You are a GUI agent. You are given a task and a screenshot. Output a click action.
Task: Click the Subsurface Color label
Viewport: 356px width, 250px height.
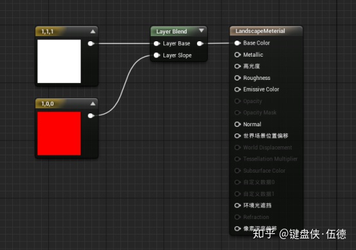pyautogui.click(x=265, y=171)
